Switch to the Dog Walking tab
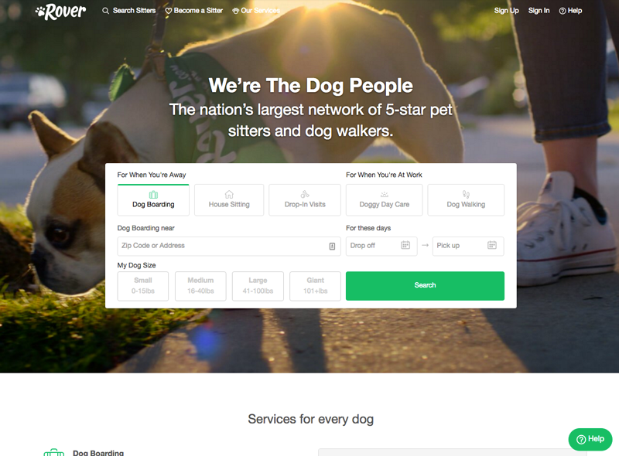The image size is (619, 456). 466,200
